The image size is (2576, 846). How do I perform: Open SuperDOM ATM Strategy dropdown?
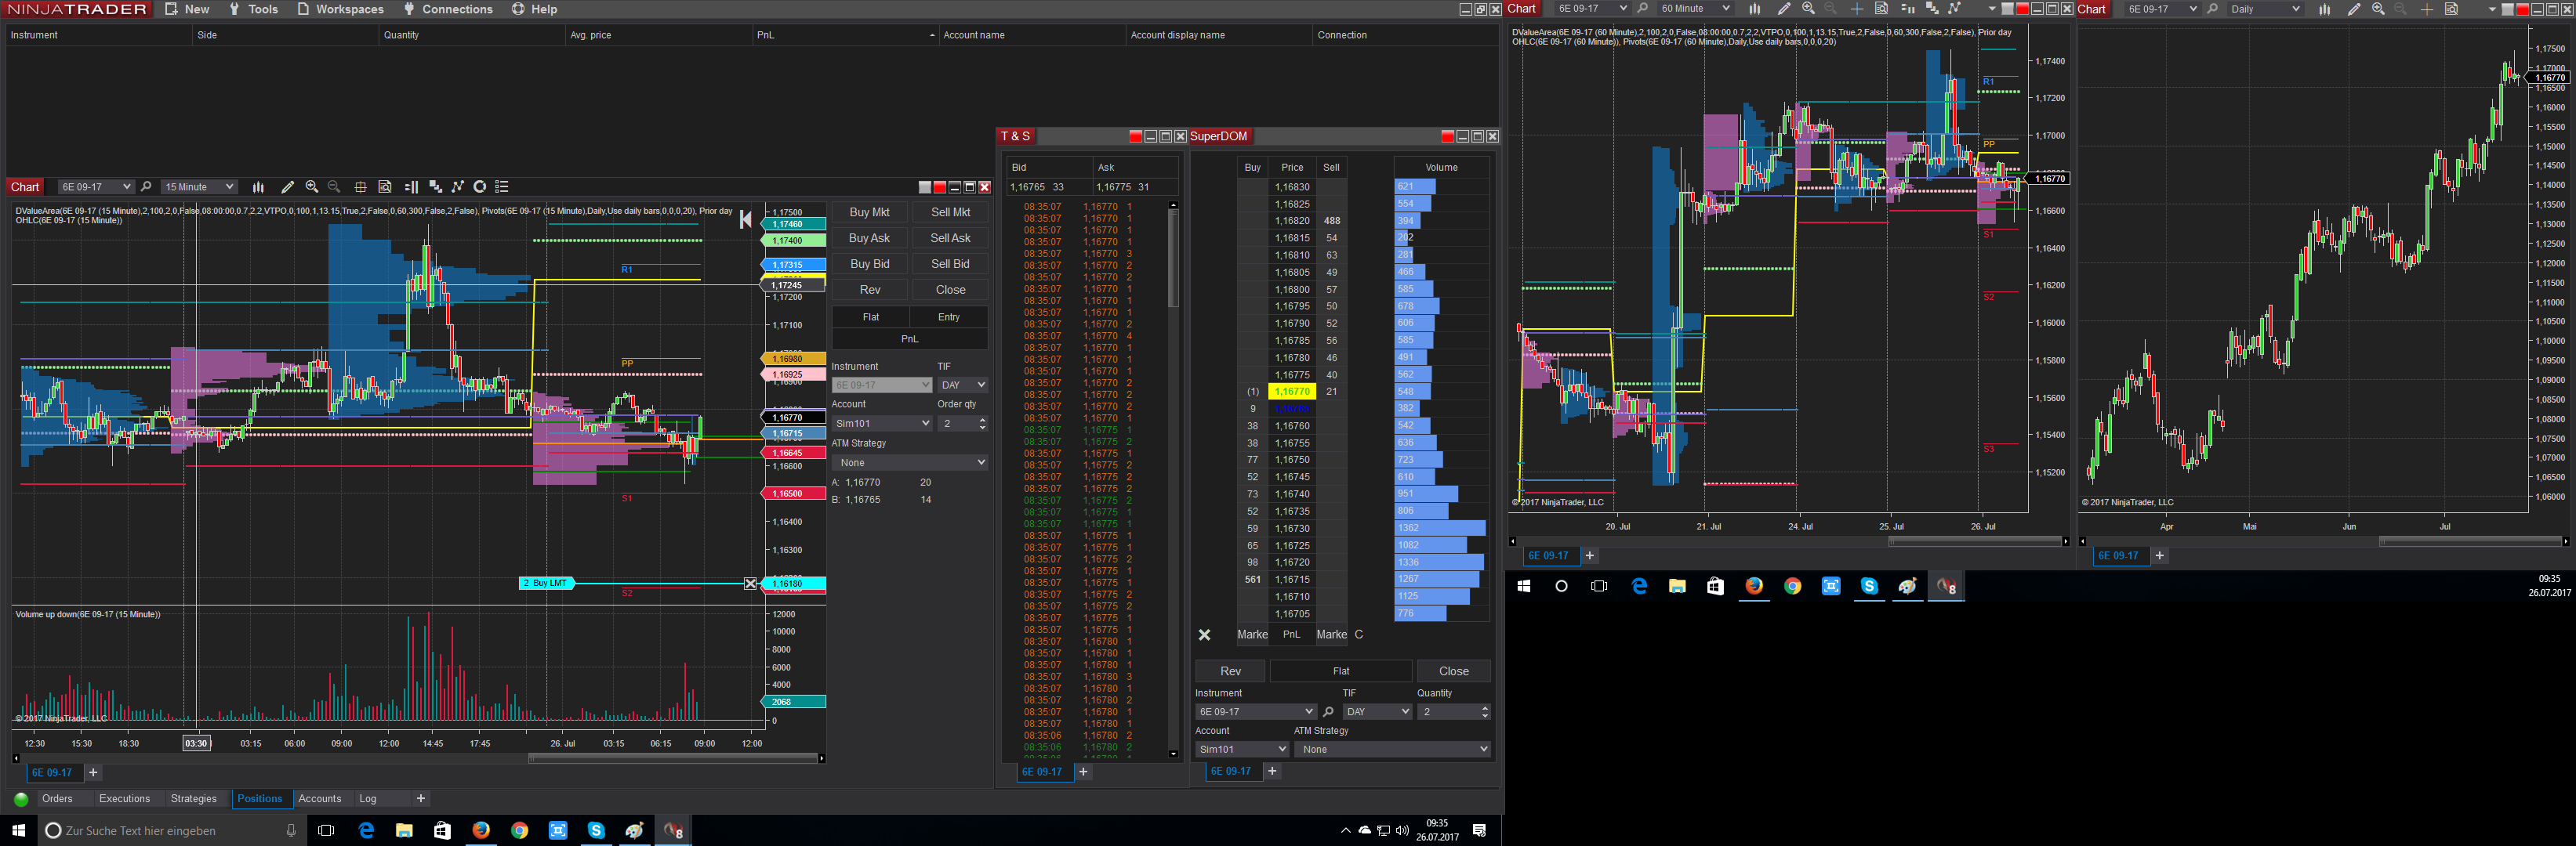pos(1392,749)
